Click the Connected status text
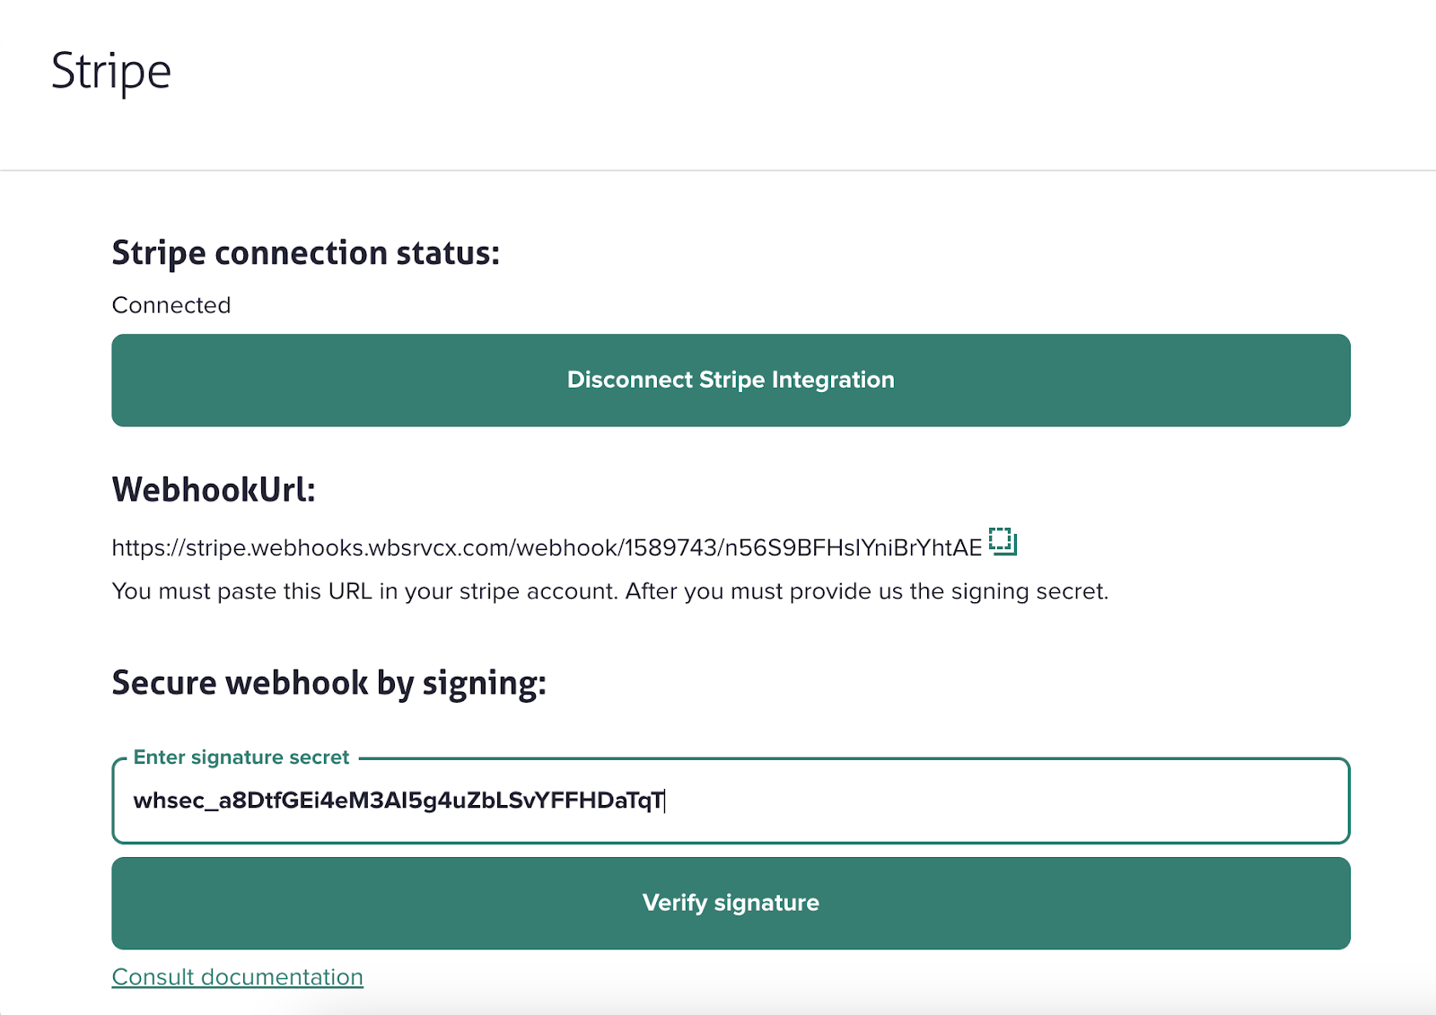Screen dimensions: 1436x1015 click(171, 305)
